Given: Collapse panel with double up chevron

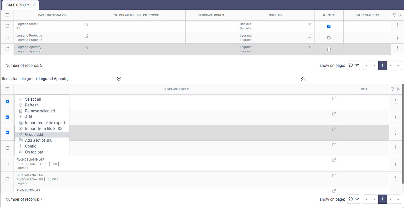Looking at the screenshot, I should click(x=303, y=79).
